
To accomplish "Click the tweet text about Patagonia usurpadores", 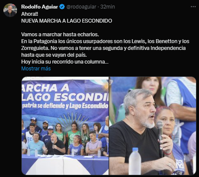I will (105, 41).
